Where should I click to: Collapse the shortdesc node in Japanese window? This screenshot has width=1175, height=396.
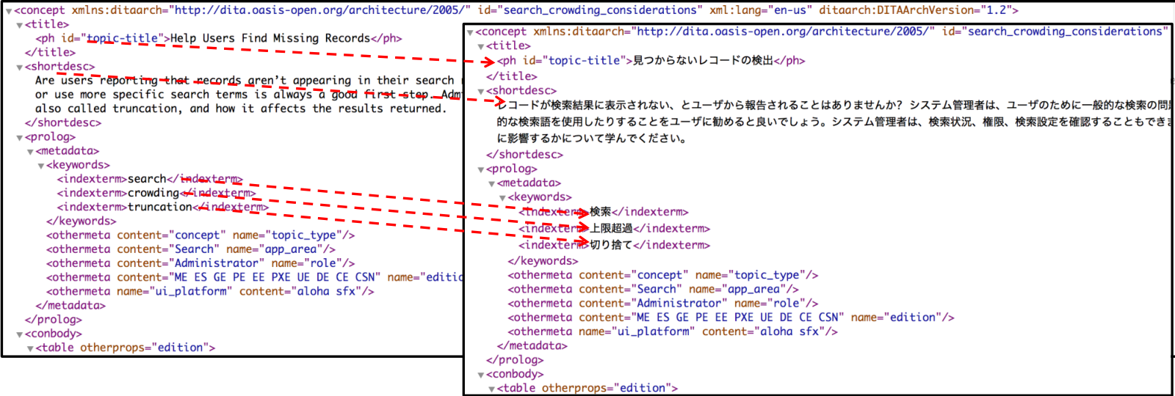481,91
